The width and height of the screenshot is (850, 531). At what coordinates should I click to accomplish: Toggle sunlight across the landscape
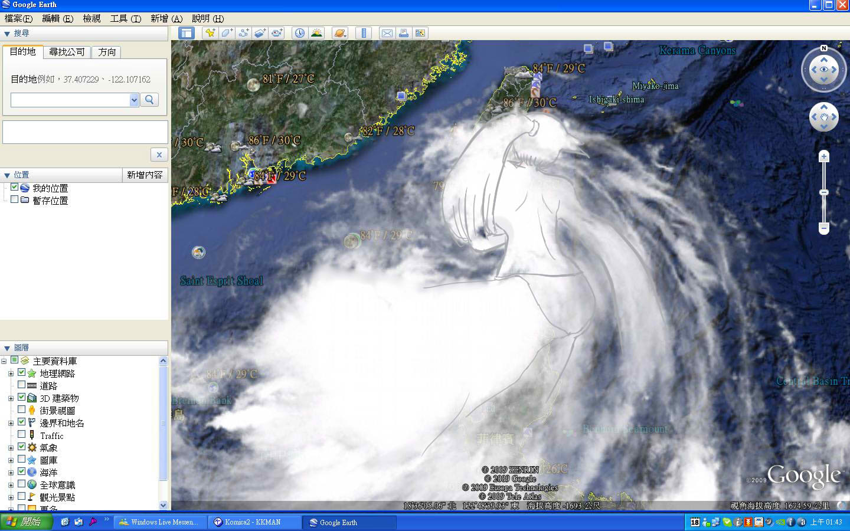click(317, 33)
